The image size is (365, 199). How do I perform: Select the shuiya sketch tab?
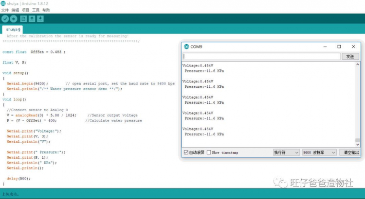[13, 30]
